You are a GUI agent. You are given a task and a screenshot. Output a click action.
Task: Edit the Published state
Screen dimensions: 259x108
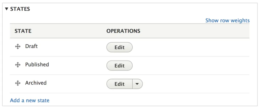120,66
